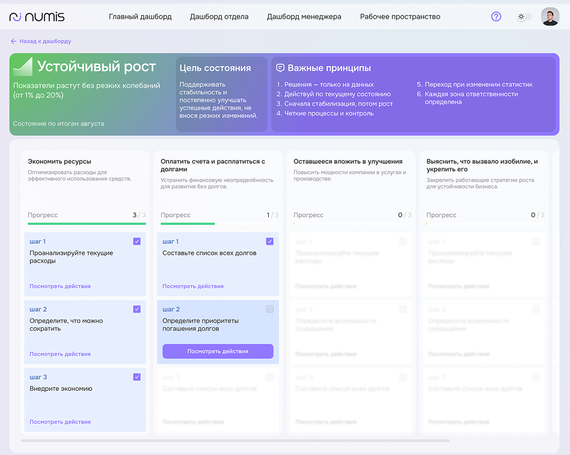The width and height of the screenshot is (570, 455).
Task: Check the box for Определите приоритеты погашения долгов
Action: 269,309
